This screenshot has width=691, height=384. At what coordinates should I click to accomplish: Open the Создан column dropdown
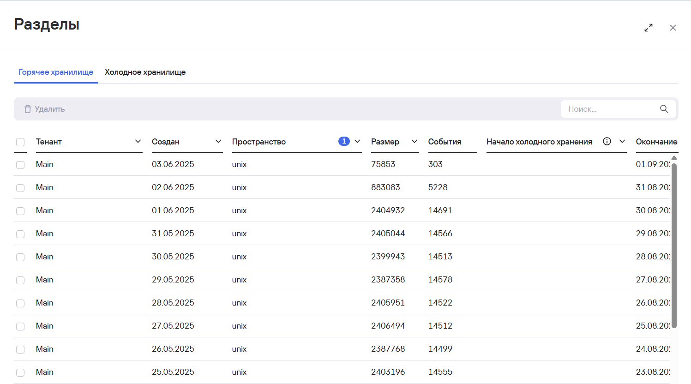[218, 141]
